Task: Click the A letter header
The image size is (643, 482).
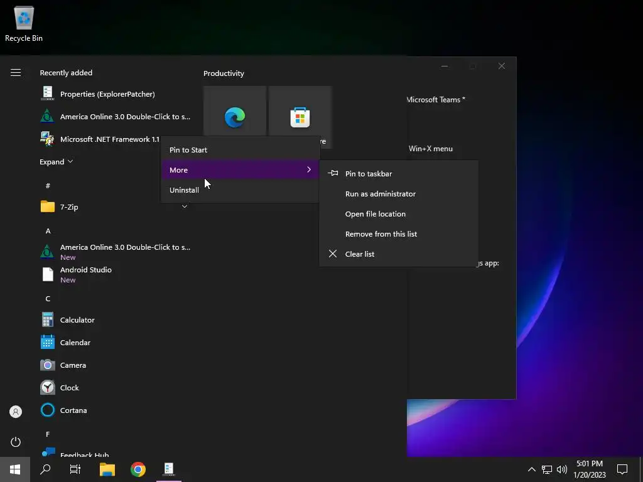Action: pos(48,231)
